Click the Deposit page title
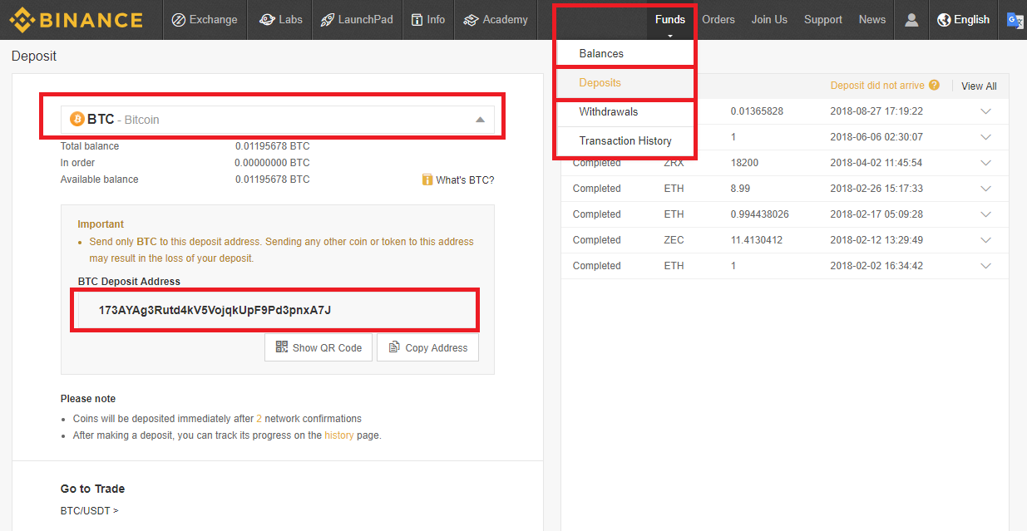This screenshot has width=1027, height=531. tap(34, 57)
